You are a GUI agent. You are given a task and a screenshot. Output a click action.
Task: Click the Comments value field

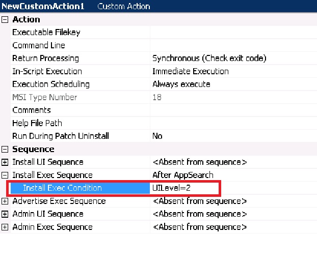click(232, 110)
